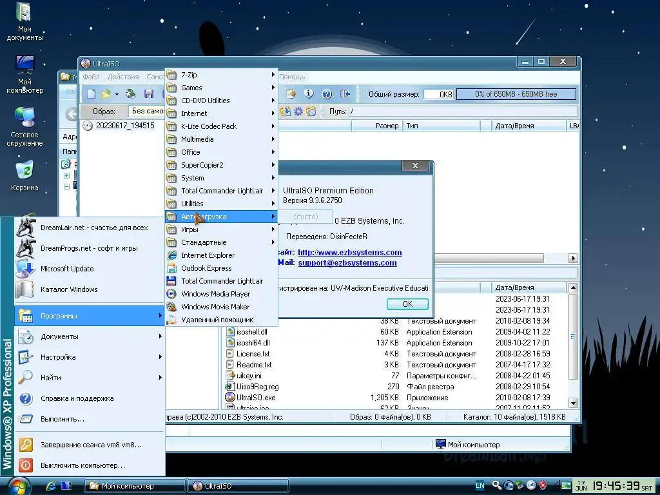Expand the 7-Zip programs submenu

(x=221, y=75)
